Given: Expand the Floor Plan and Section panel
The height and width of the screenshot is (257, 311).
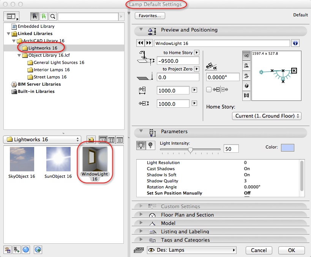Looking at the screenshot, I should point(187,215).
